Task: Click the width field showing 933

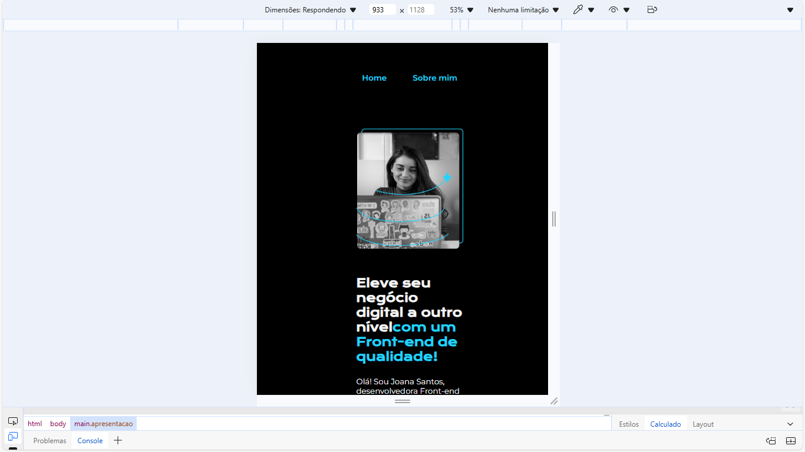Action: (x=382, y=9)
